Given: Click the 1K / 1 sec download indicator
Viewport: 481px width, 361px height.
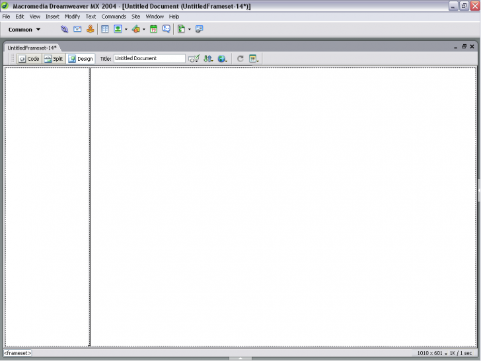Looking at the screenshot, I should click(461, 353).
